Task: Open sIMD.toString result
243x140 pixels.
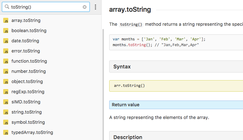Action: [x=51, y=102]
